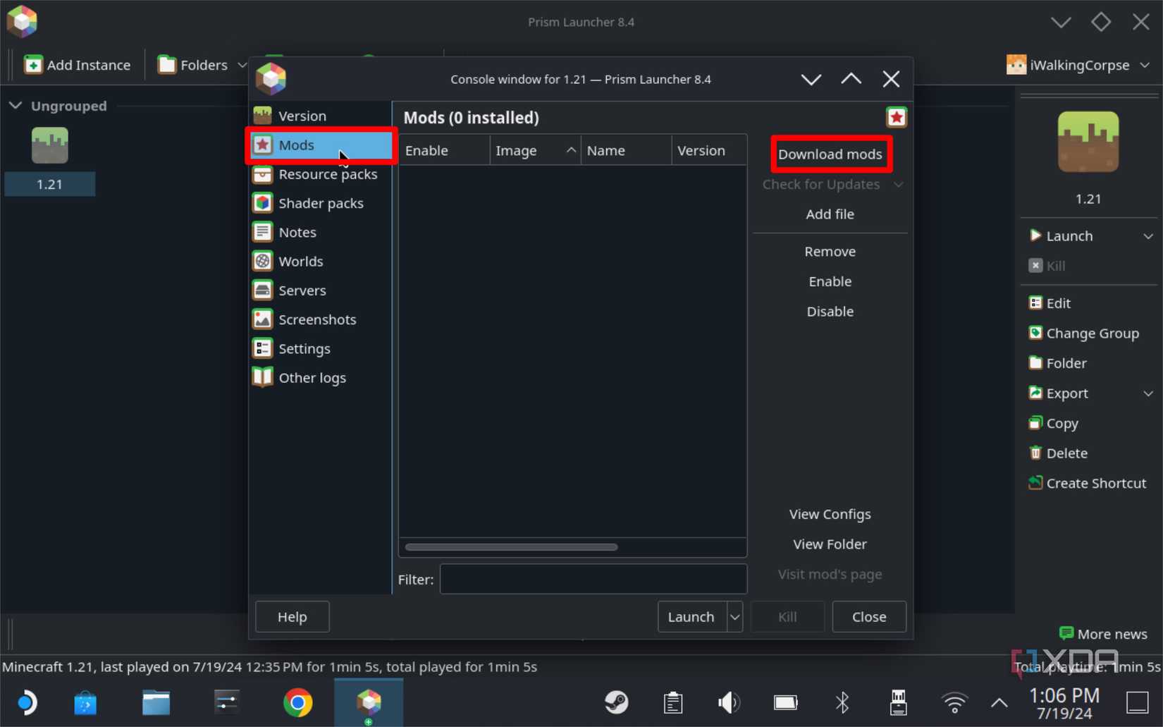1163x727 pixels.
Task: Click the volume tray icon
Action: (x=729, y=702)
